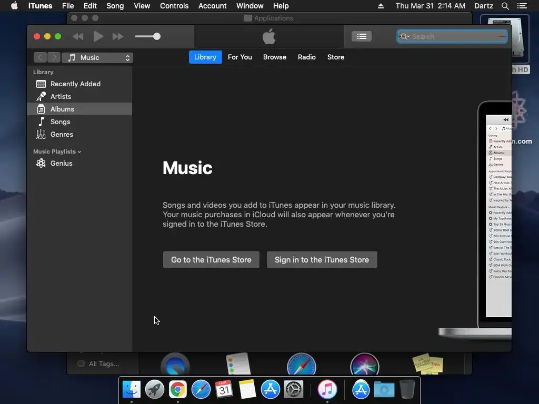Open Launchpad from the Dock

155,389
